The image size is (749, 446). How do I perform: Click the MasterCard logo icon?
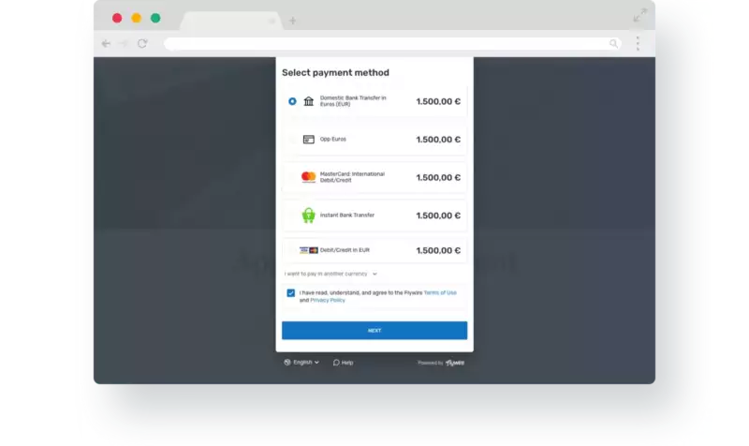coord(309,177)
